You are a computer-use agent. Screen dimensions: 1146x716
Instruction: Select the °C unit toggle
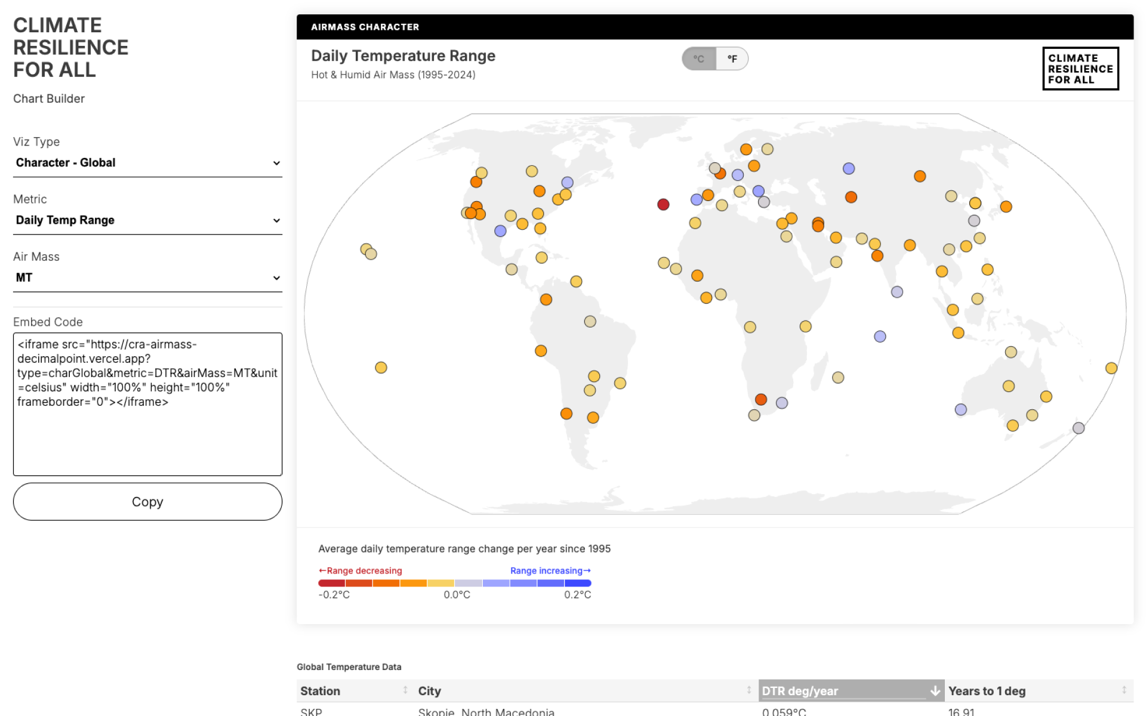pos(699,59)
